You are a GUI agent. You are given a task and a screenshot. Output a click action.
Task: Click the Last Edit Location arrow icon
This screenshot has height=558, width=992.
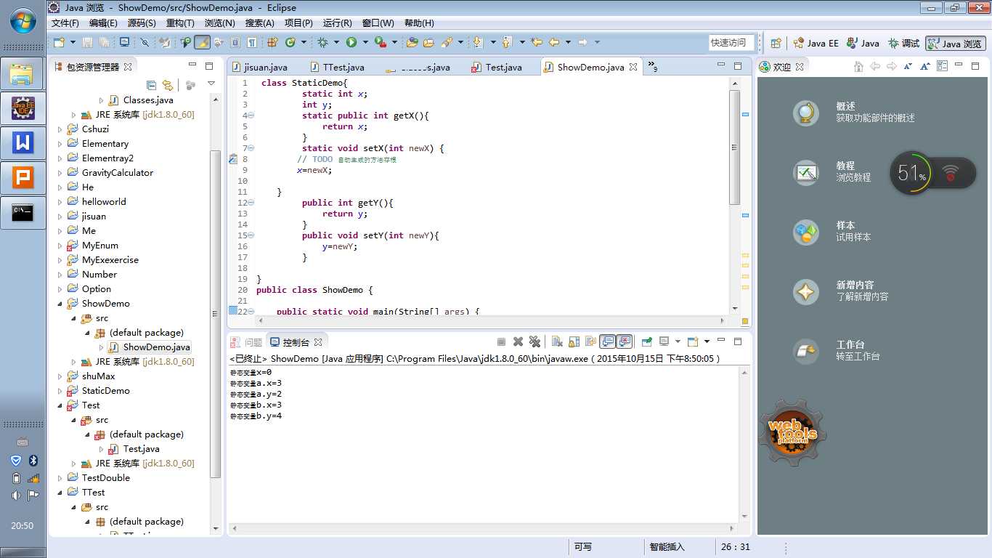(x=537, y=42)
